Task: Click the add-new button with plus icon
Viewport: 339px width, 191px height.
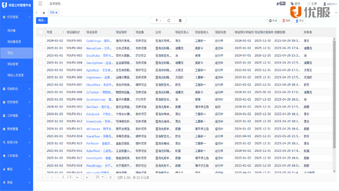Action: 273,21
